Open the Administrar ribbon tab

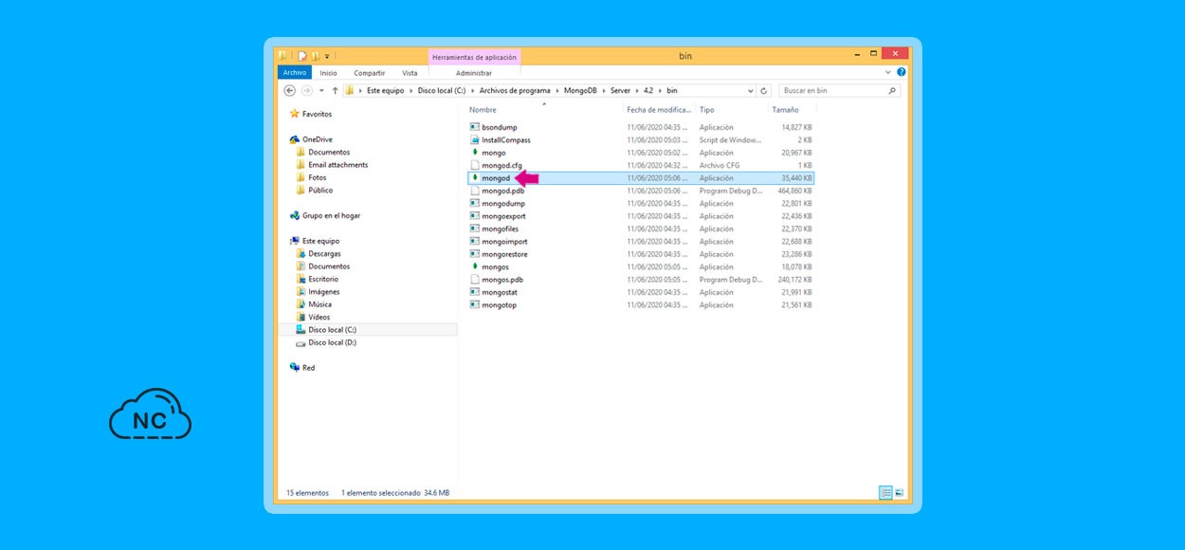(x=474, y=73)
